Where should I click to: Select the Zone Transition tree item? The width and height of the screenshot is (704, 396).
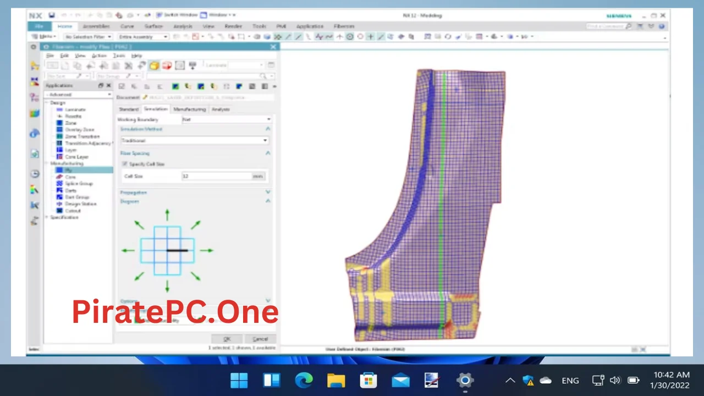coord(82,136)
